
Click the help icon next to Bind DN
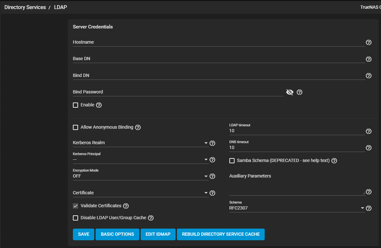pyautogui.click(x=368, y=76)
